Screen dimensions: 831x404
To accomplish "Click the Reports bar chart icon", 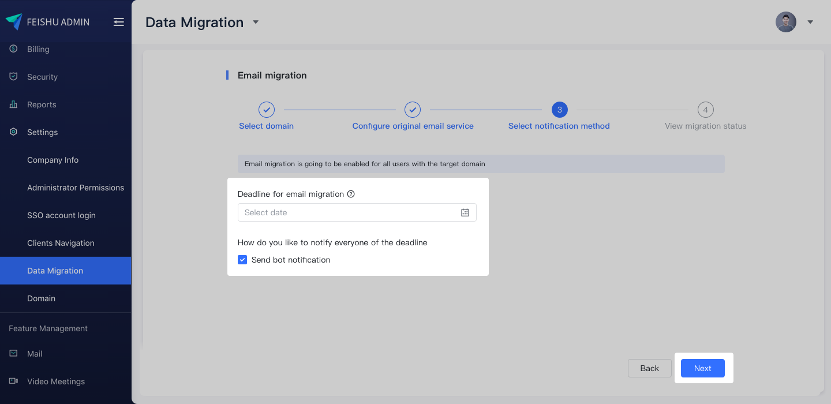I will [14, 104].
